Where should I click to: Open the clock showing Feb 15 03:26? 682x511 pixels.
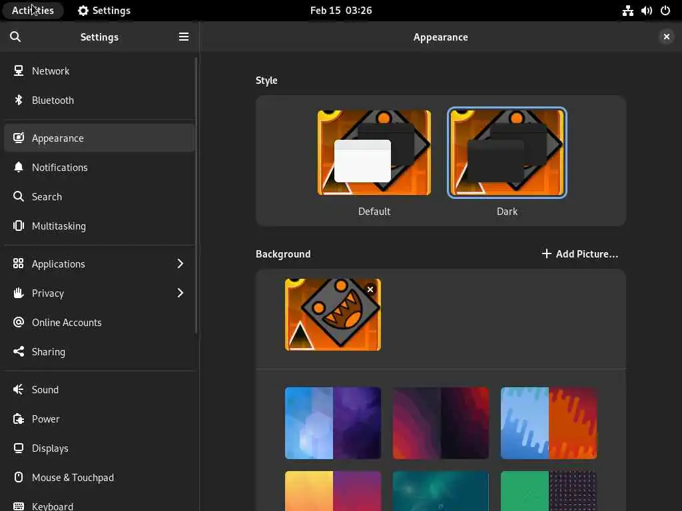point(341,11)
